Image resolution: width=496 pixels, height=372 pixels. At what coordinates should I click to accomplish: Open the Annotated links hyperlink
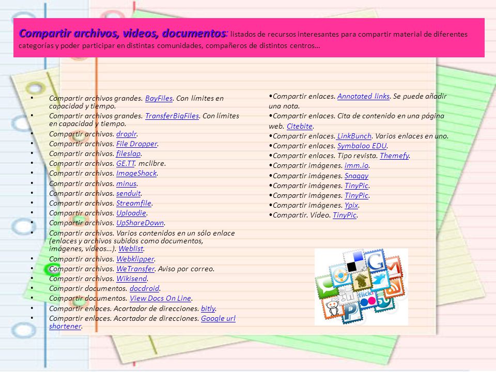[x=363, y=96]
